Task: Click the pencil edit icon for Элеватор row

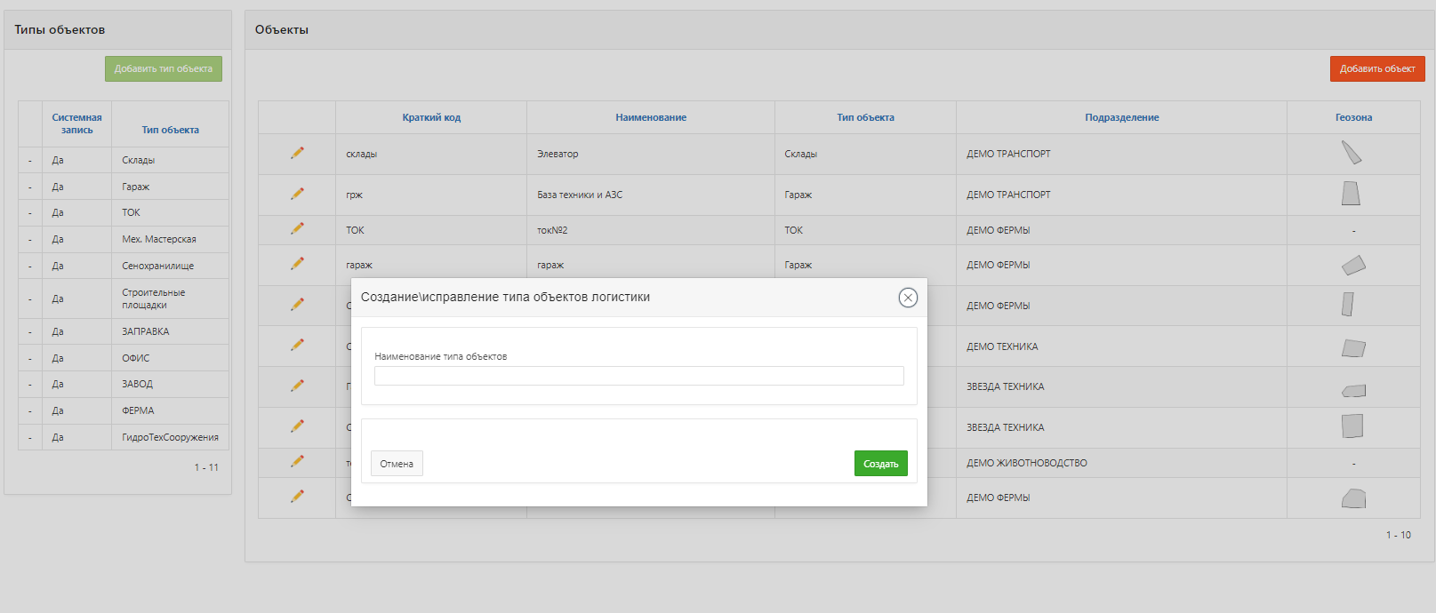Action: pyautogui.click(x=297, y=153)
